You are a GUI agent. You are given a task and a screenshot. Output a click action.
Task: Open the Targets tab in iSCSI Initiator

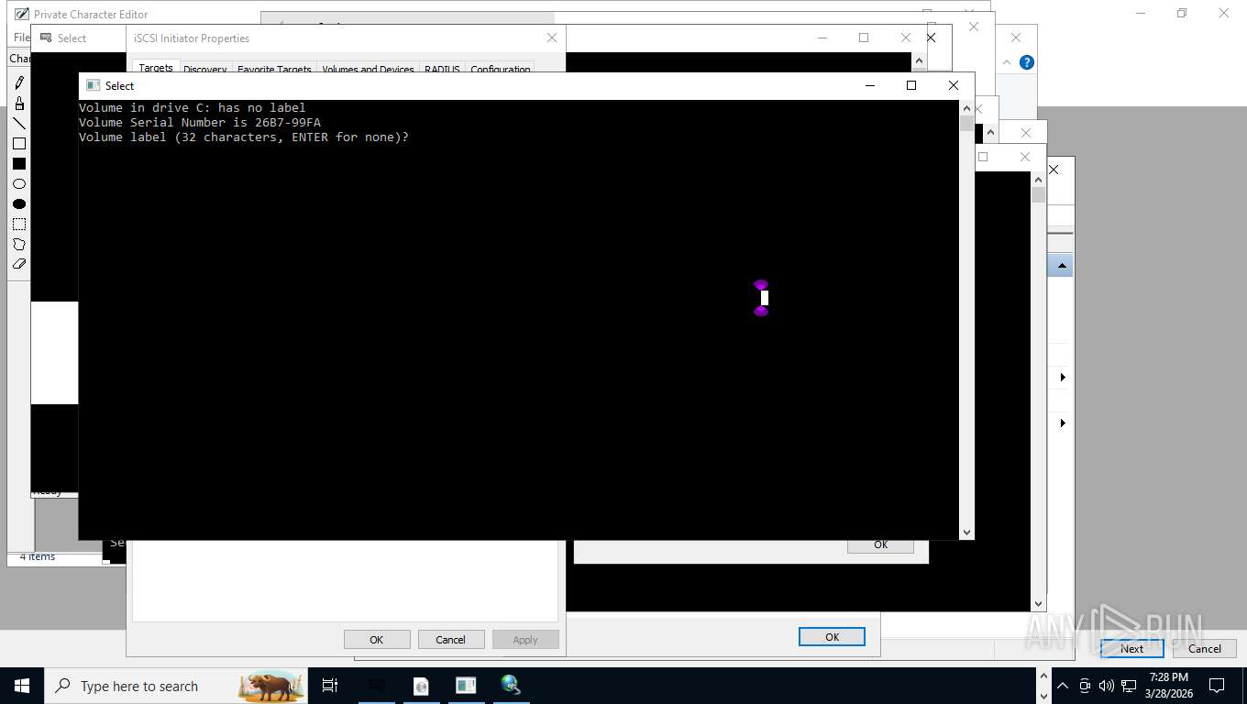156,68
